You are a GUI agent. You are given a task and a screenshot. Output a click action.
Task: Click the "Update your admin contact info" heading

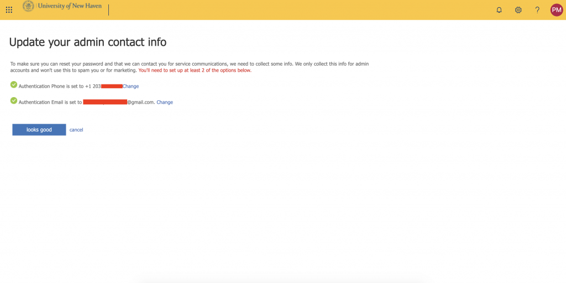click(88, 42)
